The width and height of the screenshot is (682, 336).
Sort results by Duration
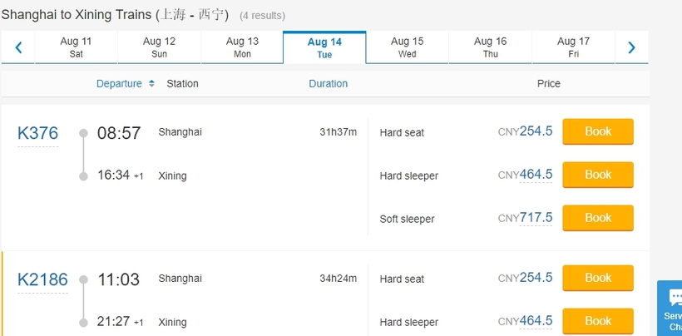point(328,83)
